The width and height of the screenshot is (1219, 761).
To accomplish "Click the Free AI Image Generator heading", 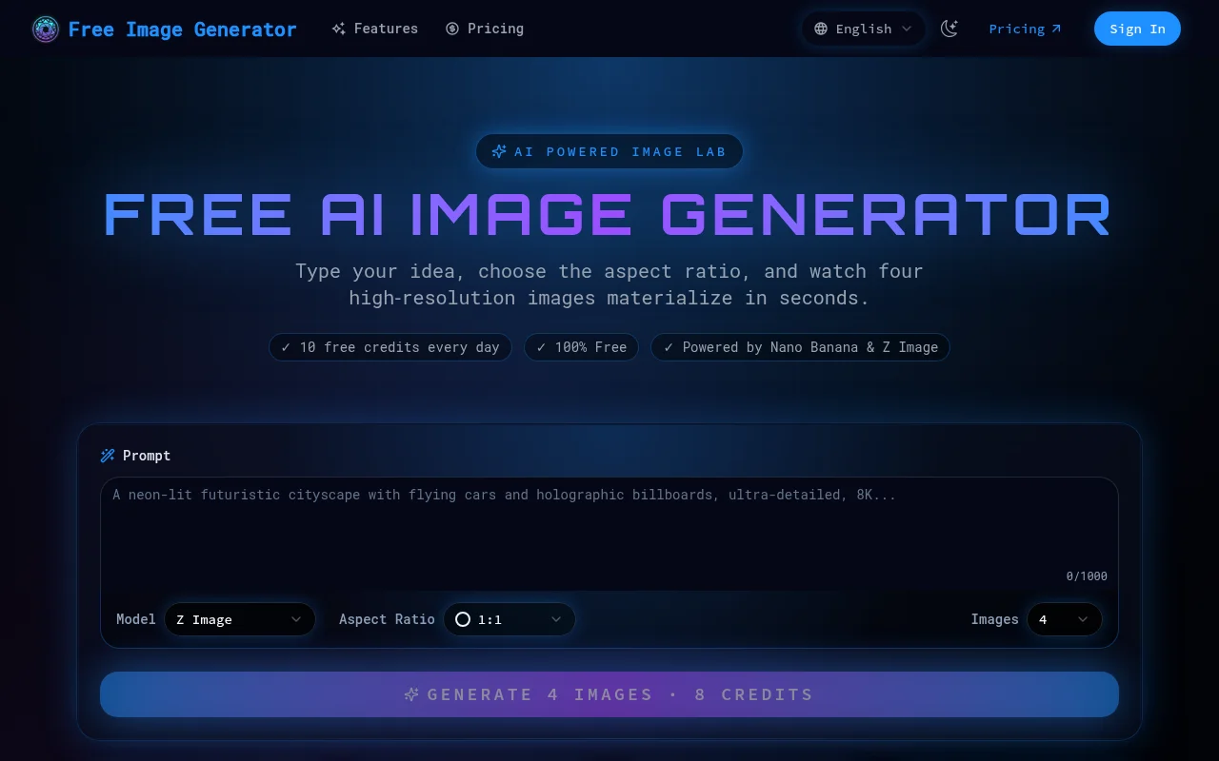I will (608, 215).
